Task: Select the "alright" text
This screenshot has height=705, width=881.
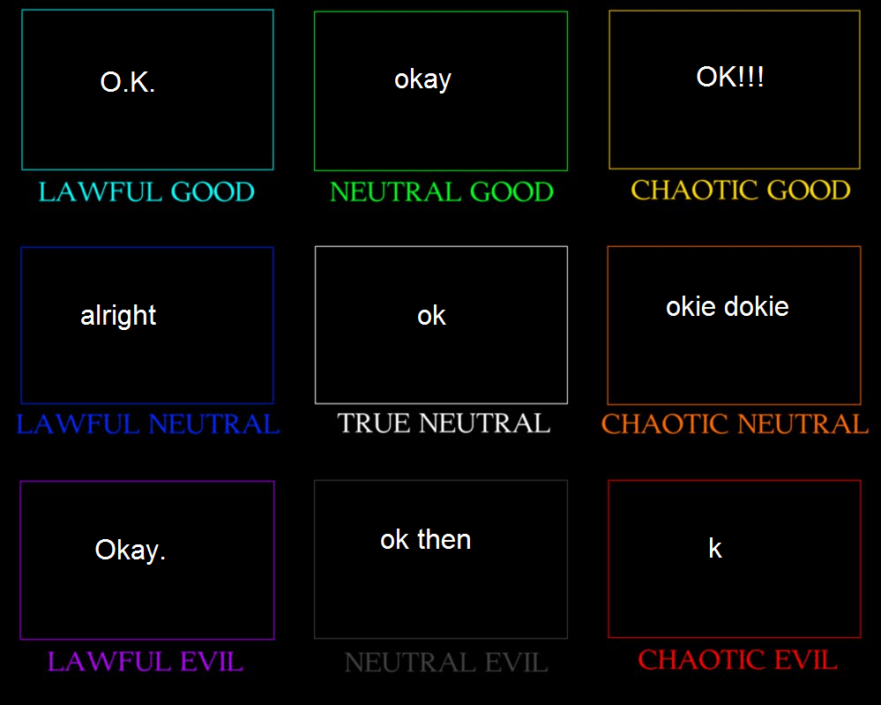Action: 118,315
